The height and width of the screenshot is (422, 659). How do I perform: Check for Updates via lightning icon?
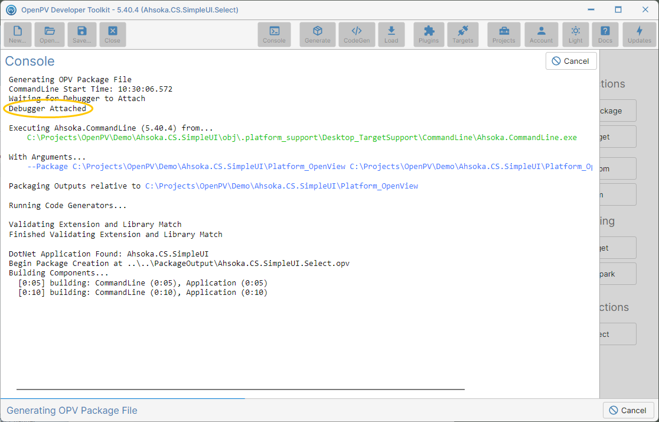[640, 34]
